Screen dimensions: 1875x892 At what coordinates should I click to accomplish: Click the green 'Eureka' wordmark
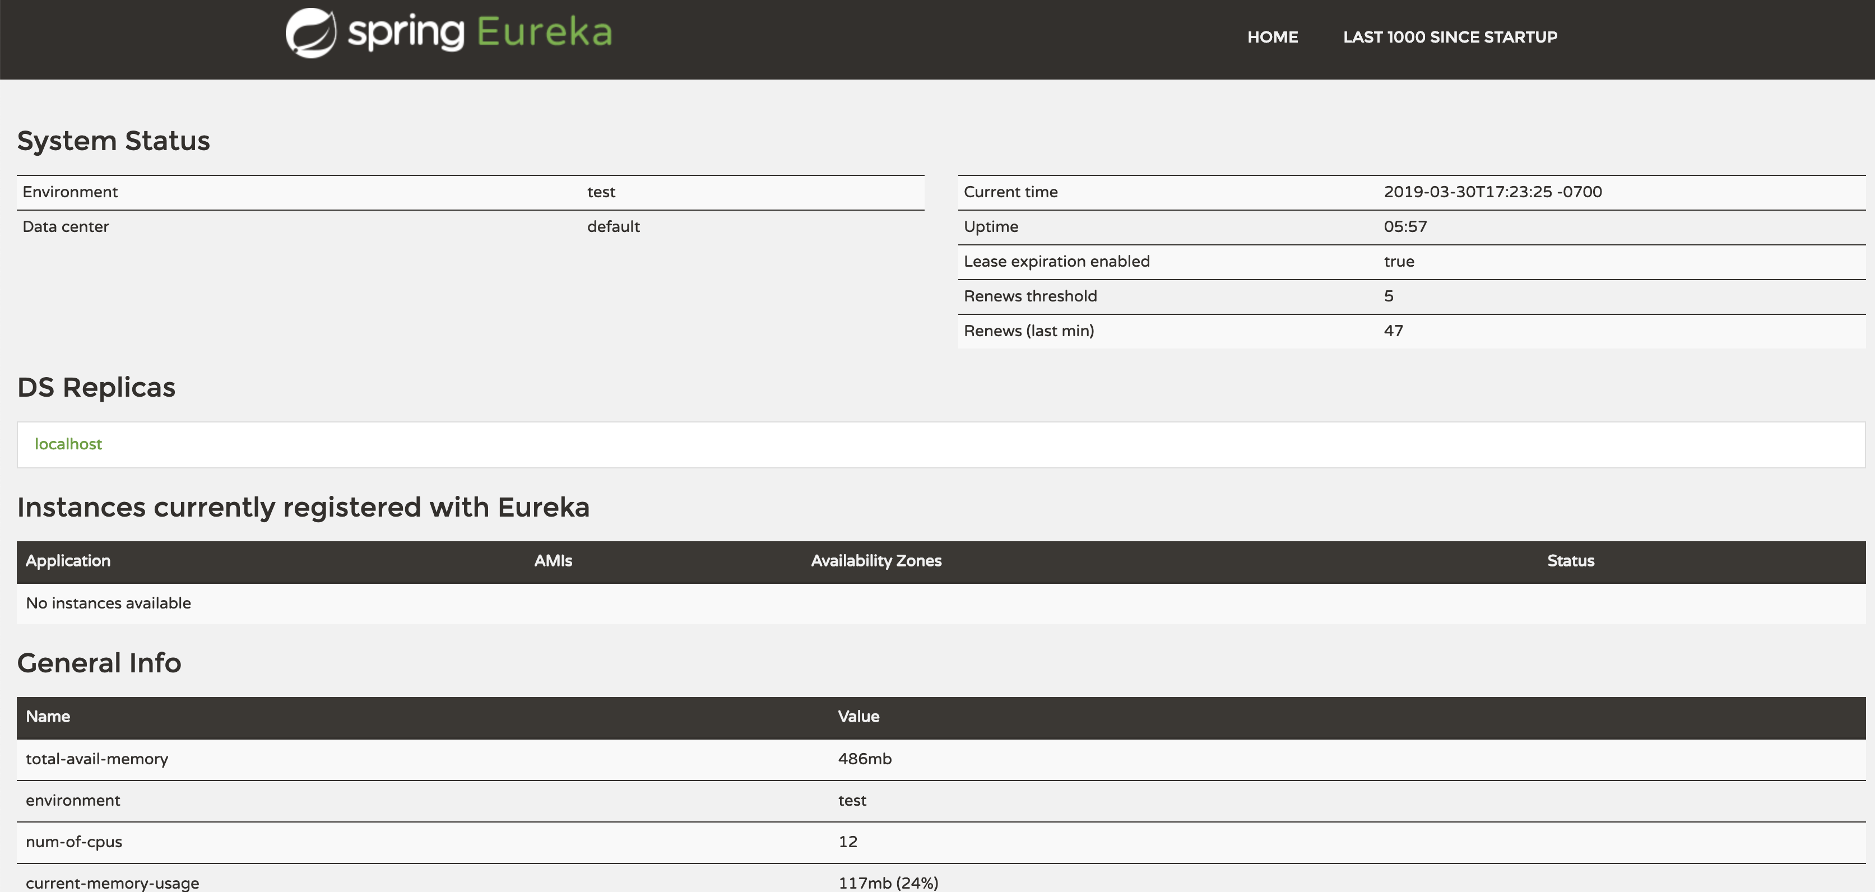[545, 31]
